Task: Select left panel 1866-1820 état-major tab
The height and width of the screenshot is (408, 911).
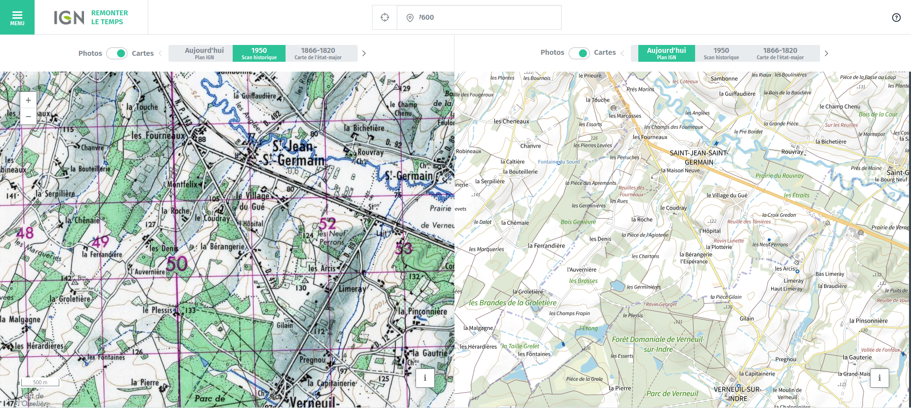Action: [x=318, y=53]
